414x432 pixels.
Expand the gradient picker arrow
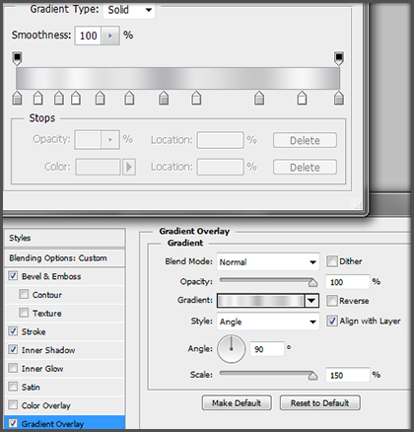pos(311,301)
